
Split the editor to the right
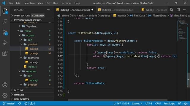(x=178, y=10)
